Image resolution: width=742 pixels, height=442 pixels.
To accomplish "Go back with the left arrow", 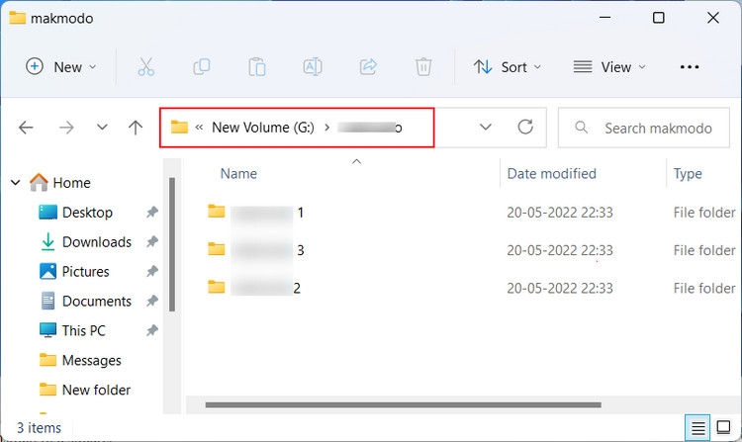I will tap(26, 128).
